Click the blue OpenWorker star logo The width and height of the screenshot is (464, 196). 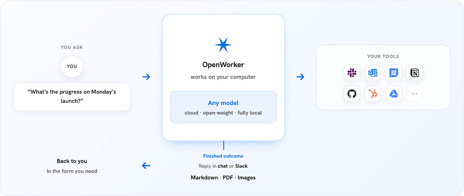[223, 45]
